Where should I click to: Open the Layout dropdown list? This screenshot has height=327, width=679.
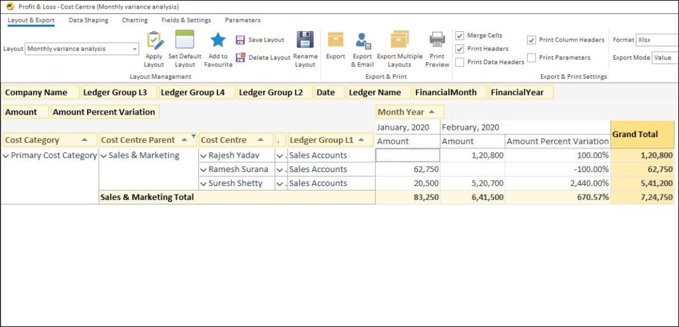coord(135,49)
